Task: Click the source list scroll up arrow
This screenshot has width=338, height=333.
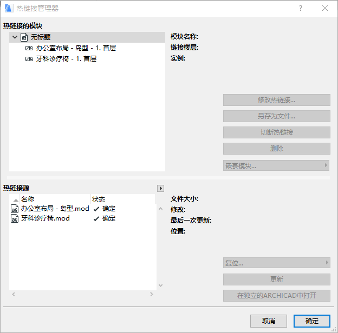Action: tap(160, 209)
